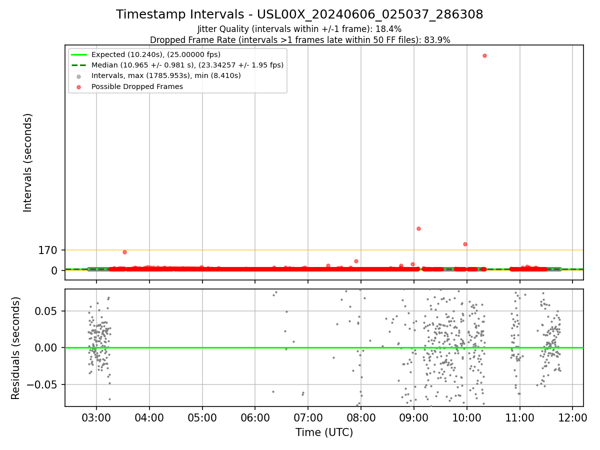The width and height of the screenshot is (600, 450).
Task: Click the '12:00' x-axis tick label
Action: click(572, 417)
